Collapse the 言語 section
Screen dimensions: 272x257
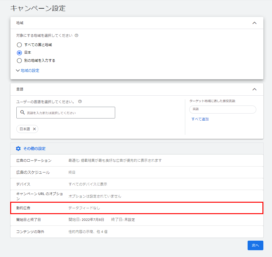[x=254, y=89]
